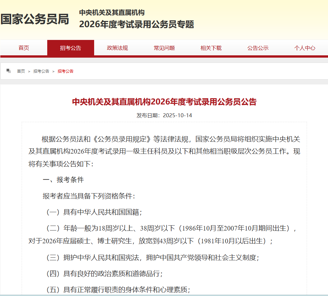
Task: Click the red 招考公告 current breadcrumb
Action: pos(66,71)
